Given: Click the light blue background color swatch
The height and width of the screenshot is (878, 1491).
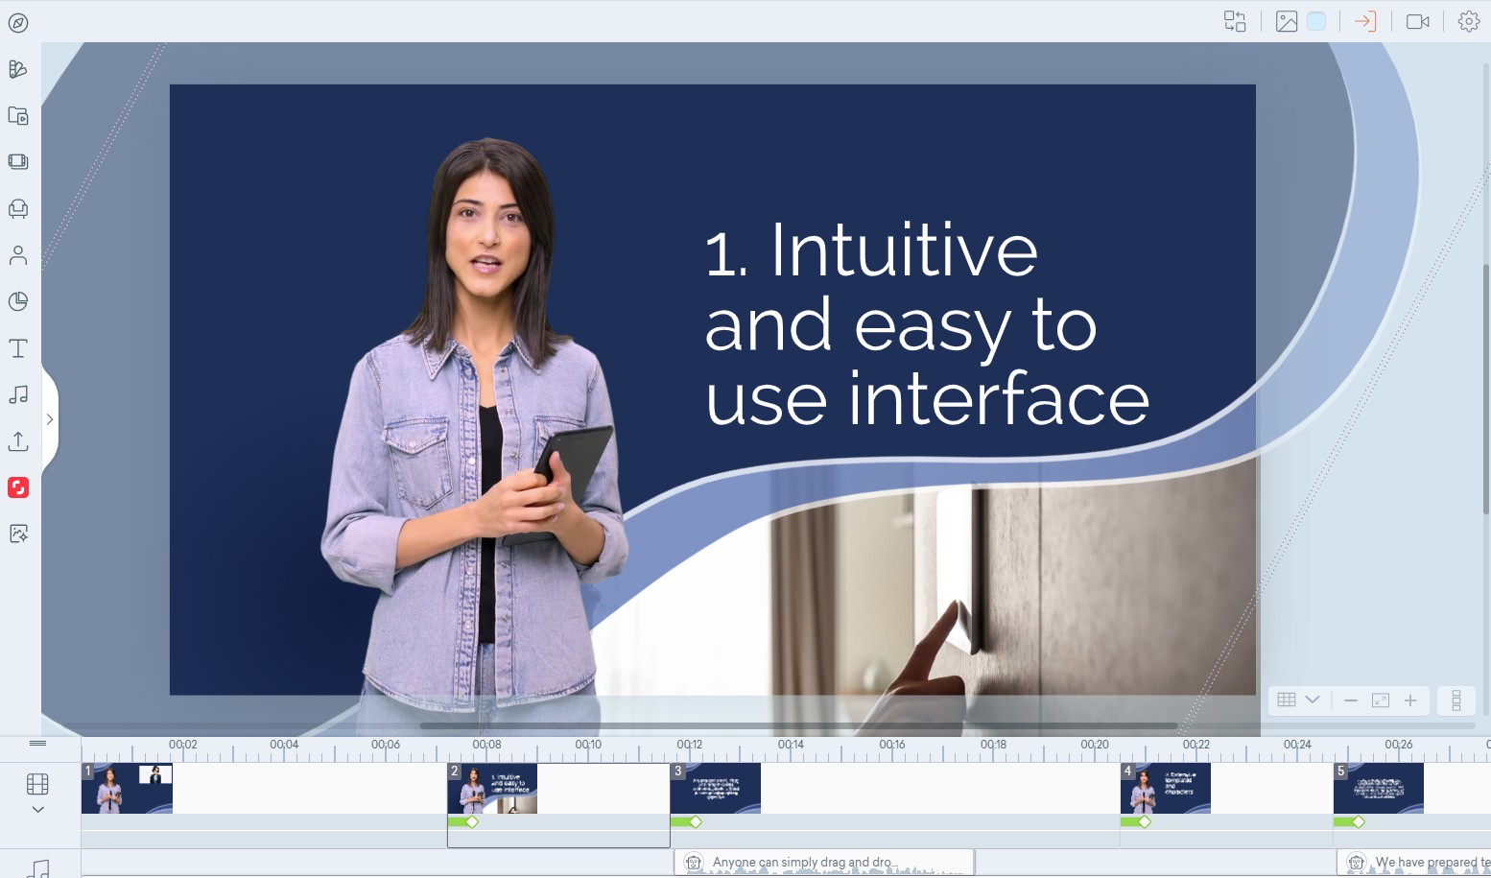Looking at the screenshot, I should click(x=1316, y=21).
